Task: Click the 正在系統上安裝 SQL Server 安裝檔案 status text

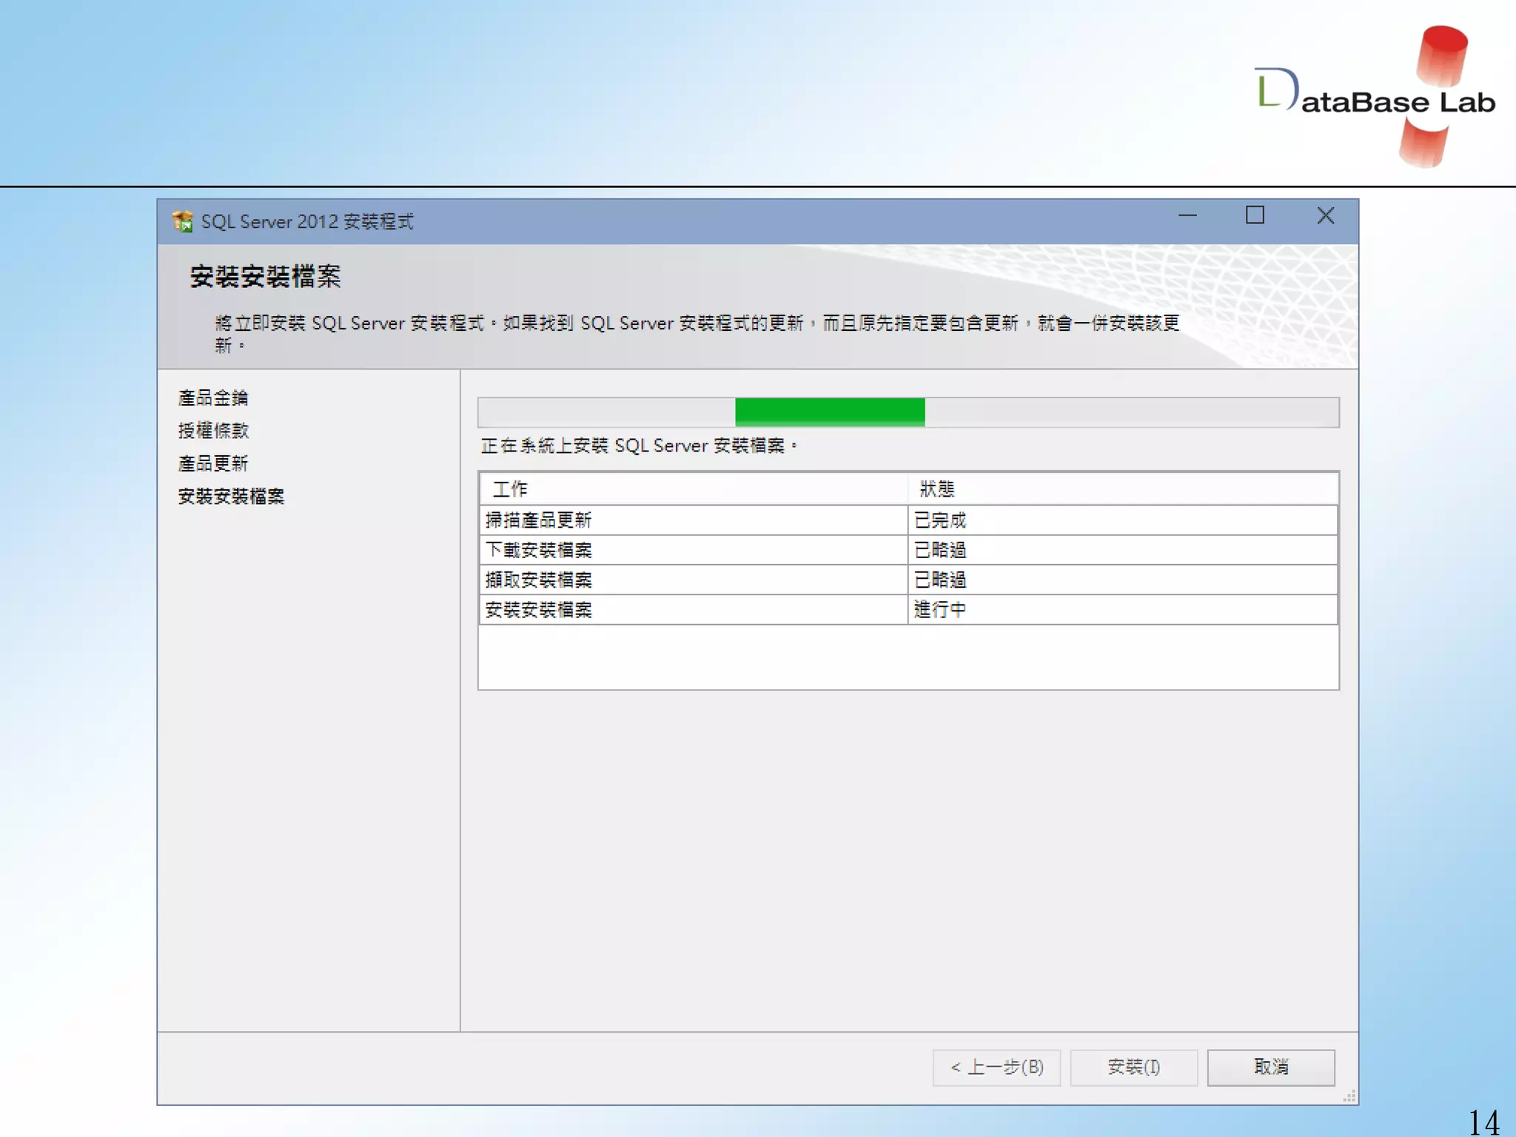Action: coord(640,446)
